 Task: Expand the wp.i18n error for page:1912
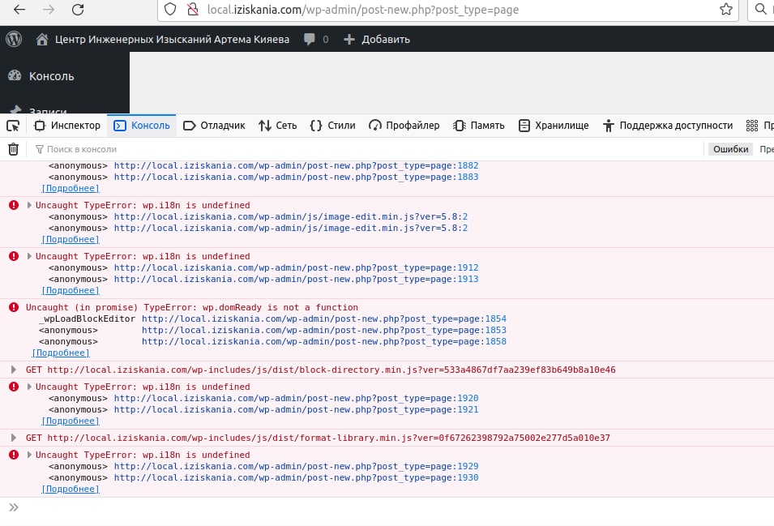pyautogui.click(x=29, y=256)
